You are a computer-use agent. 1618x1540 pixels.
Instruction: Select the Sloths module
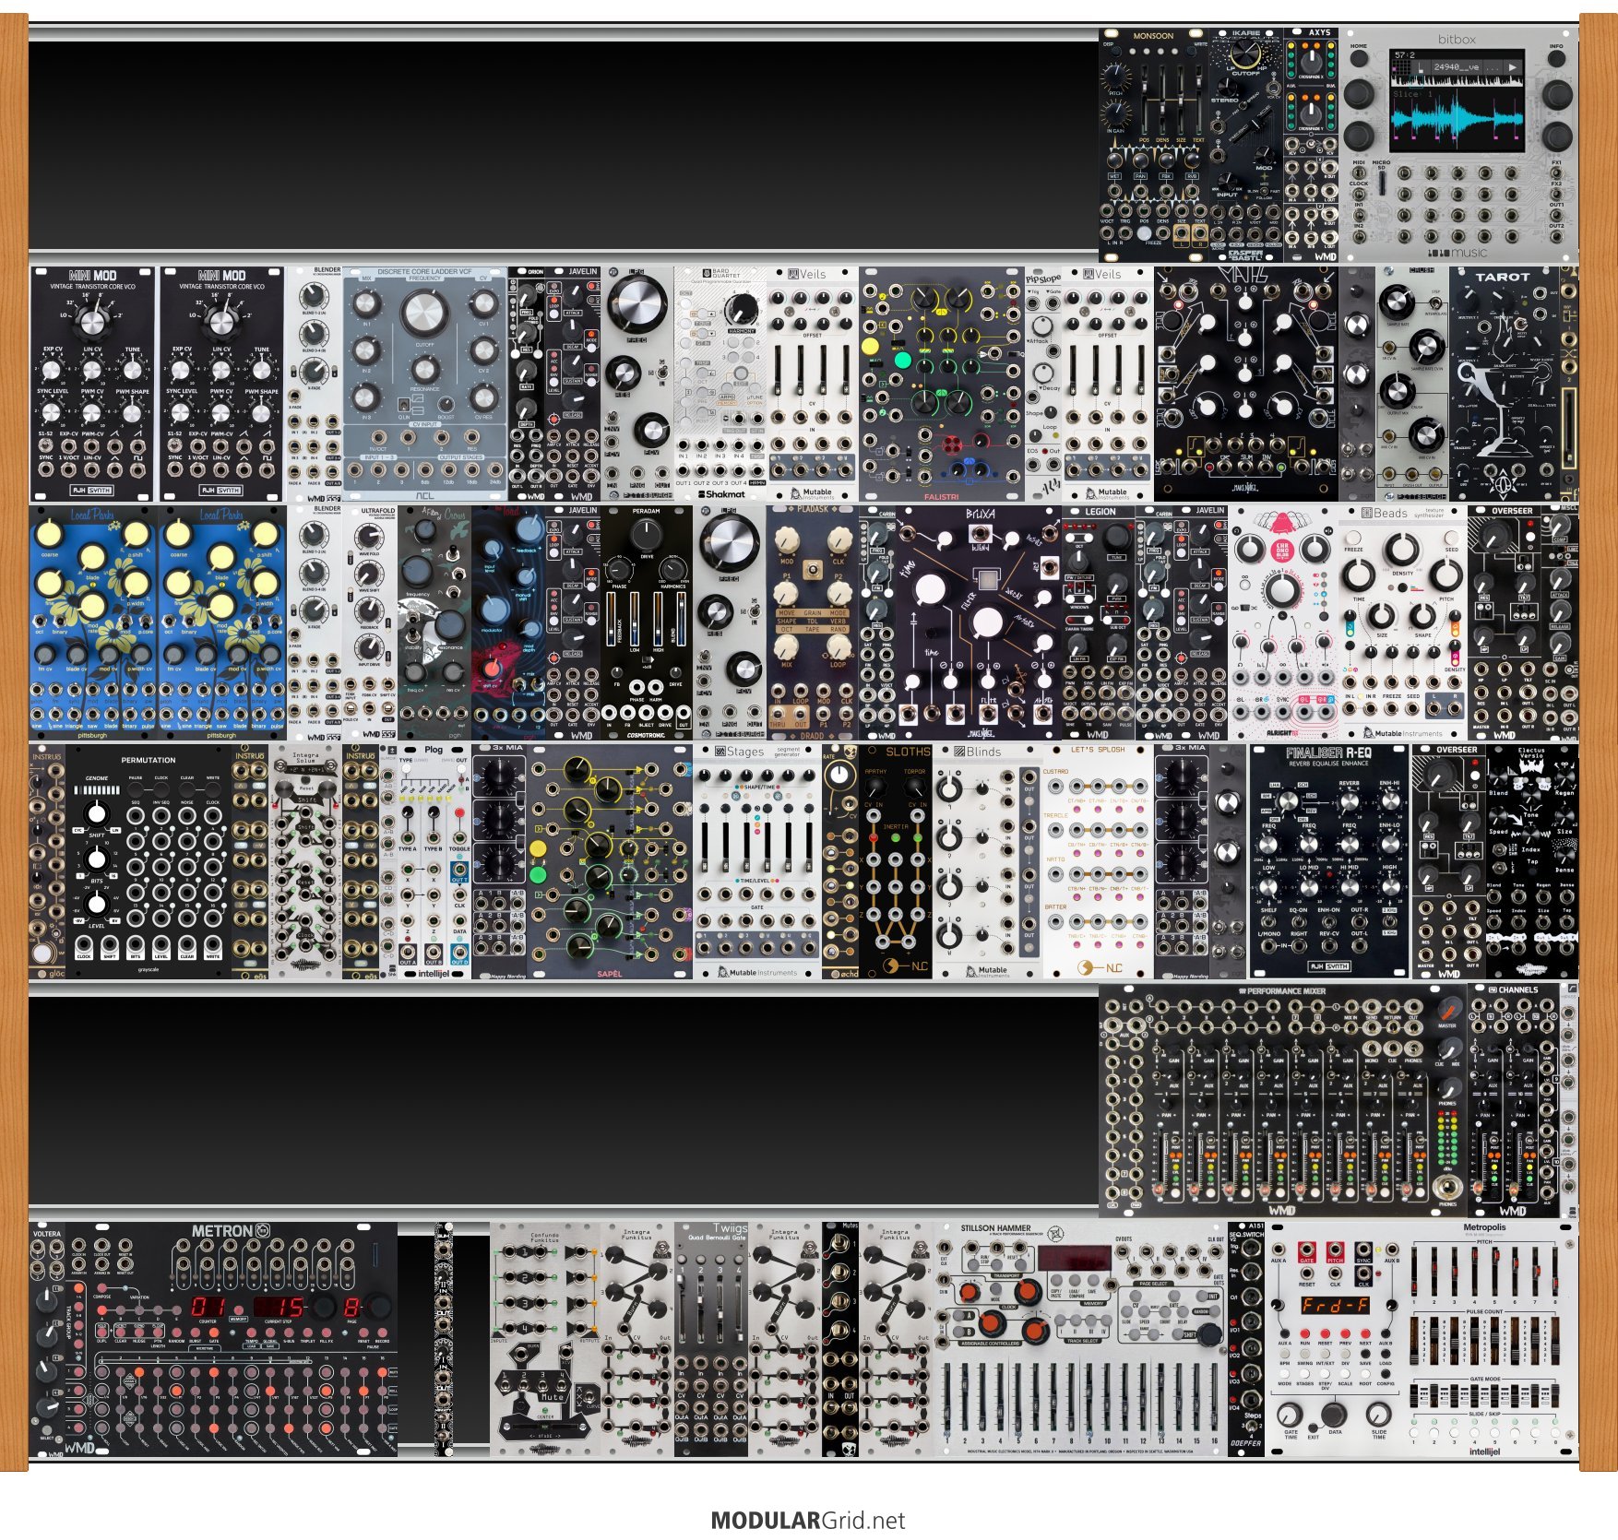point(896,861)
